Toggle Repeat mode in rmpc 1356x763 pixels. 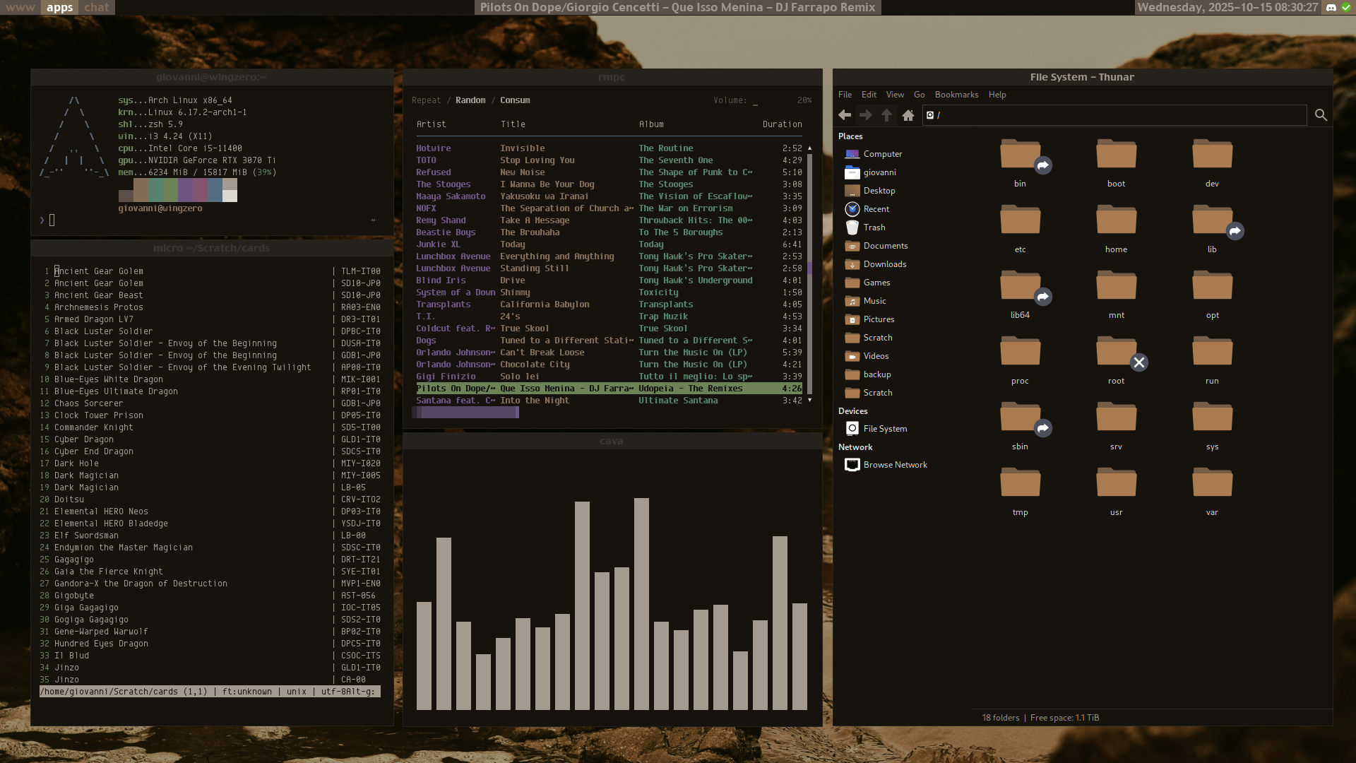[x=426, y=100]
